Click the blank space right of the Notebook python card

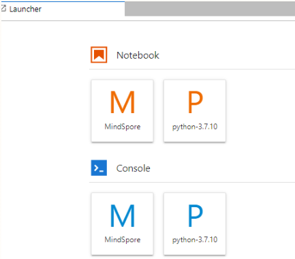tap(260, 111)
